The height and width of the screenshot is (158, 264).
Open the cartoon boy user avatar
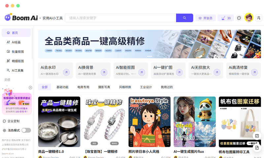point(249,17)
